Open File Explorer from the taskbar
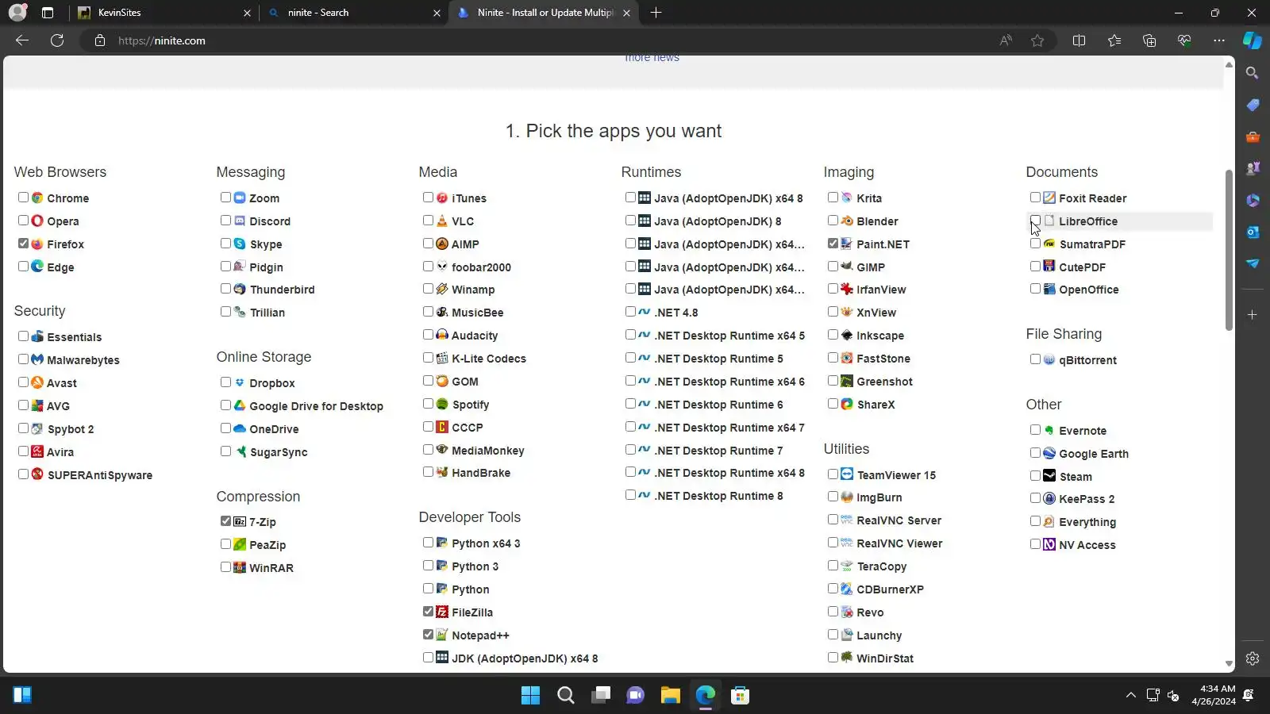The width and height of the screenshot is (1270, 714). (x=671, y=696)
